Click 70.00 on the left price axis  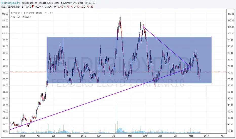(6, 73)
